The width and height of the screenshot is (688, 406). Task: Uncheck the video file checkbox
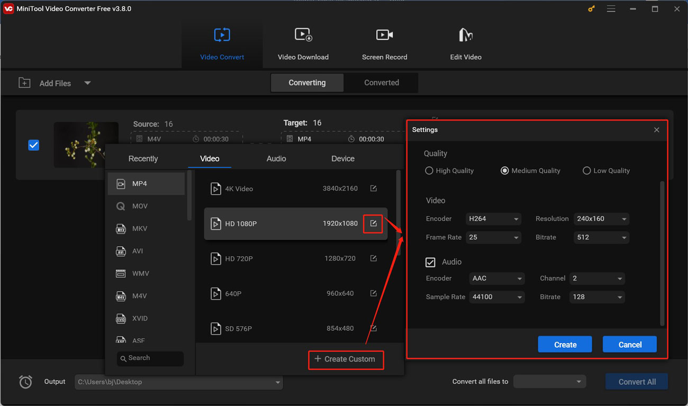click(33, 145)
